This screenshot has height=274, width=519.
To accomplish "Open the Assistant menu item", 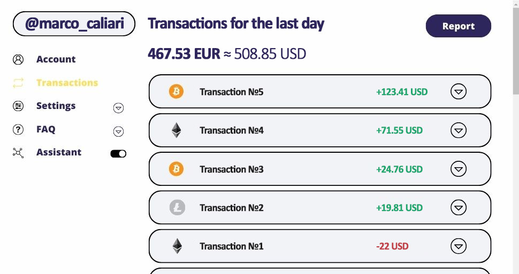I will click(59, 152).
